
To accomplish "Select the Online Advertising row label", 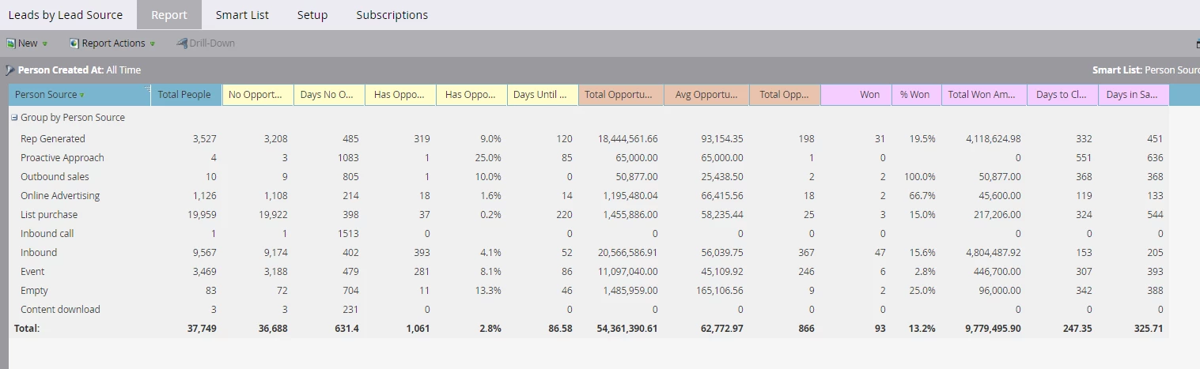I will [x=60, y=196].
